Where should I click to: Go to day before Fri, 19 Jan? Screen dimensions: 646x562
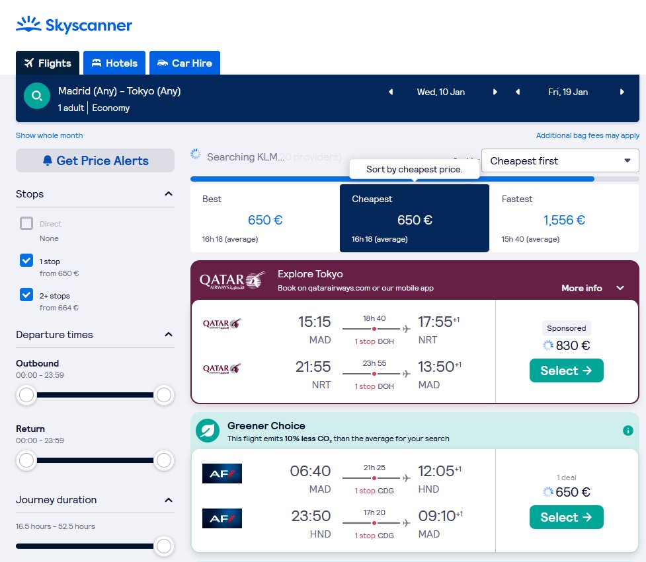pos(518,92)
